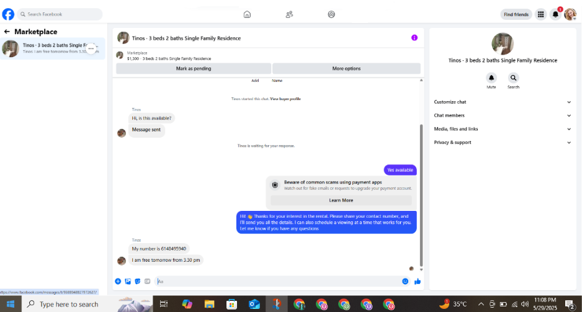The height and width of the screenshot is (312, 582).
Task: Click the "Hi, is this available?" message
Action: point(151,118)
